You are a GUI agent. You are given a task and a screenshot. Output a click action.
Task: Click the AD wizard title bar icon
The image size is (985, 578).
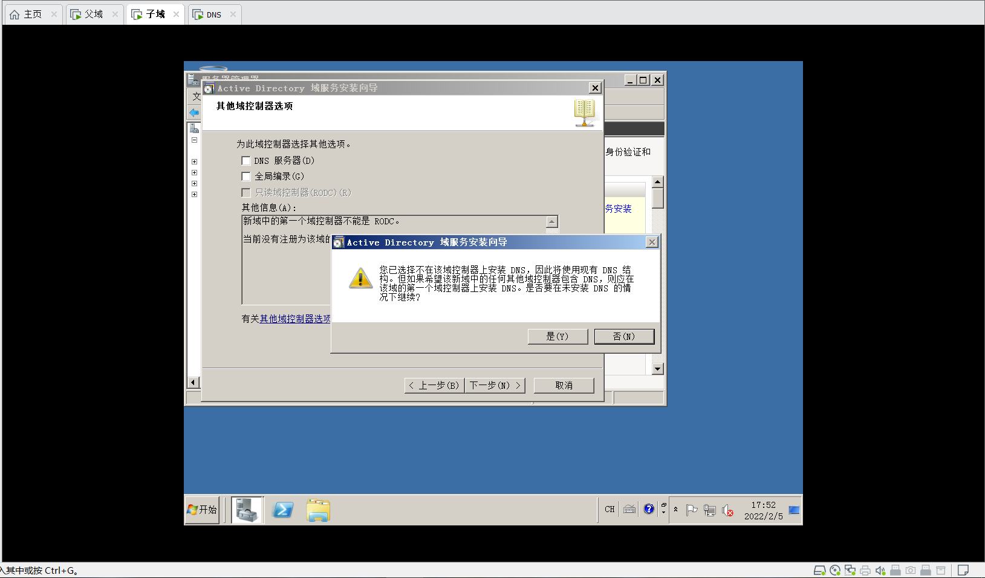209,88
